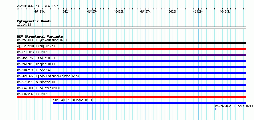Open nsv6108014 (Wu2021) variant label
254x120 pixels.
[33, 52]
